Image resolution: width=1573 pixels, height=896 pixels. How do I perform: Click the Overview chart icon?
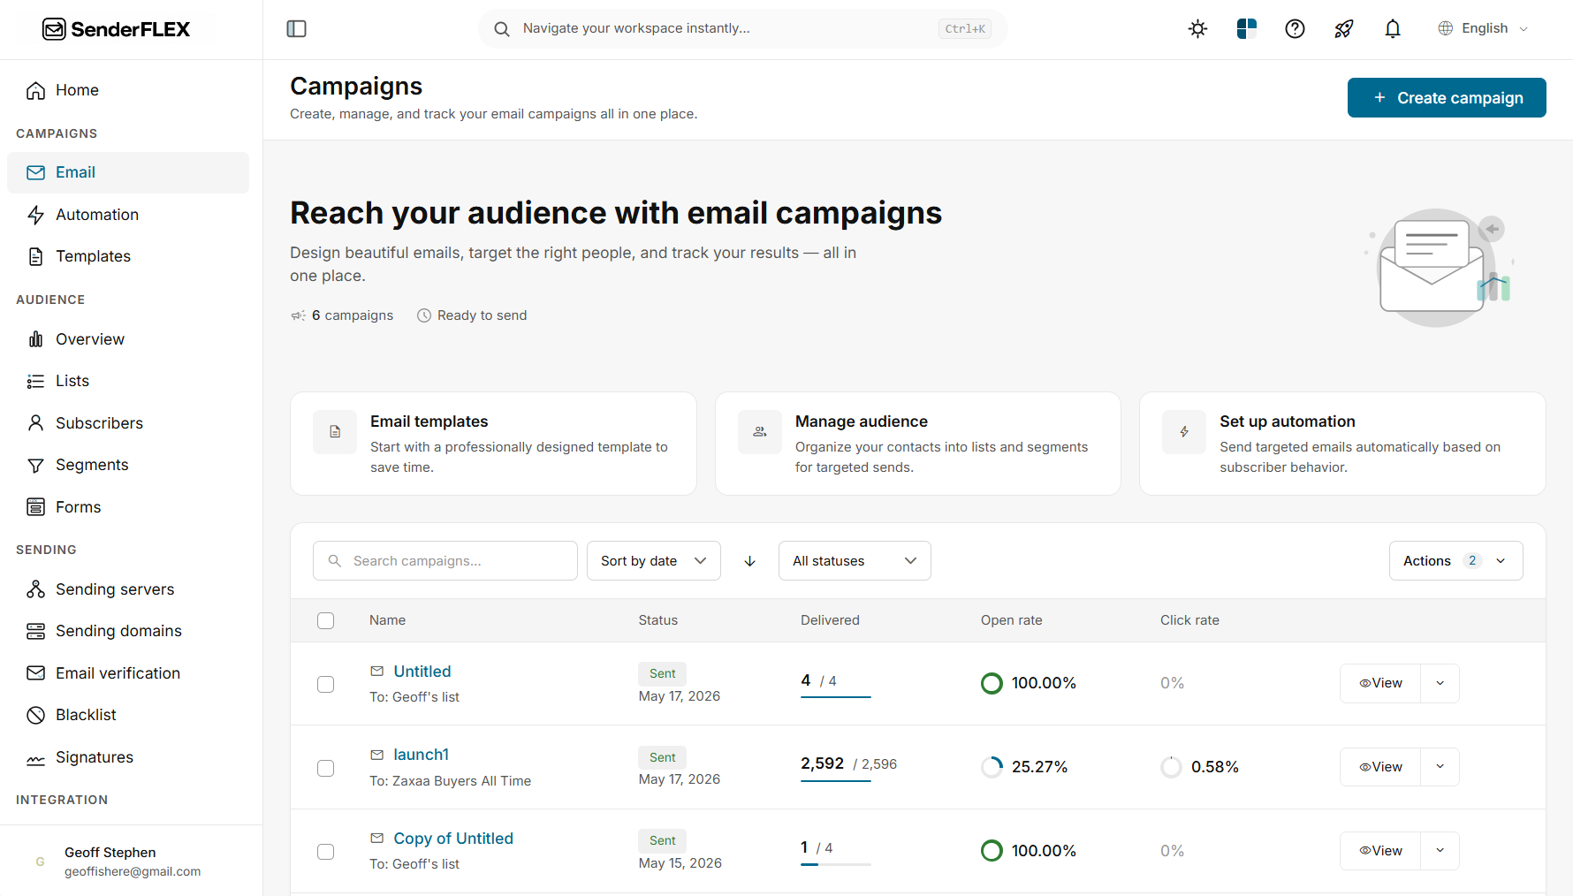[36, 339]
